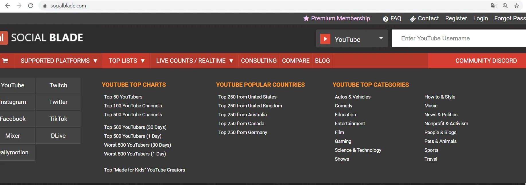This screenshot has width=526, height=185.
Task: Open the Autos & Vehicles category
Action: click(x=352, y=97)
